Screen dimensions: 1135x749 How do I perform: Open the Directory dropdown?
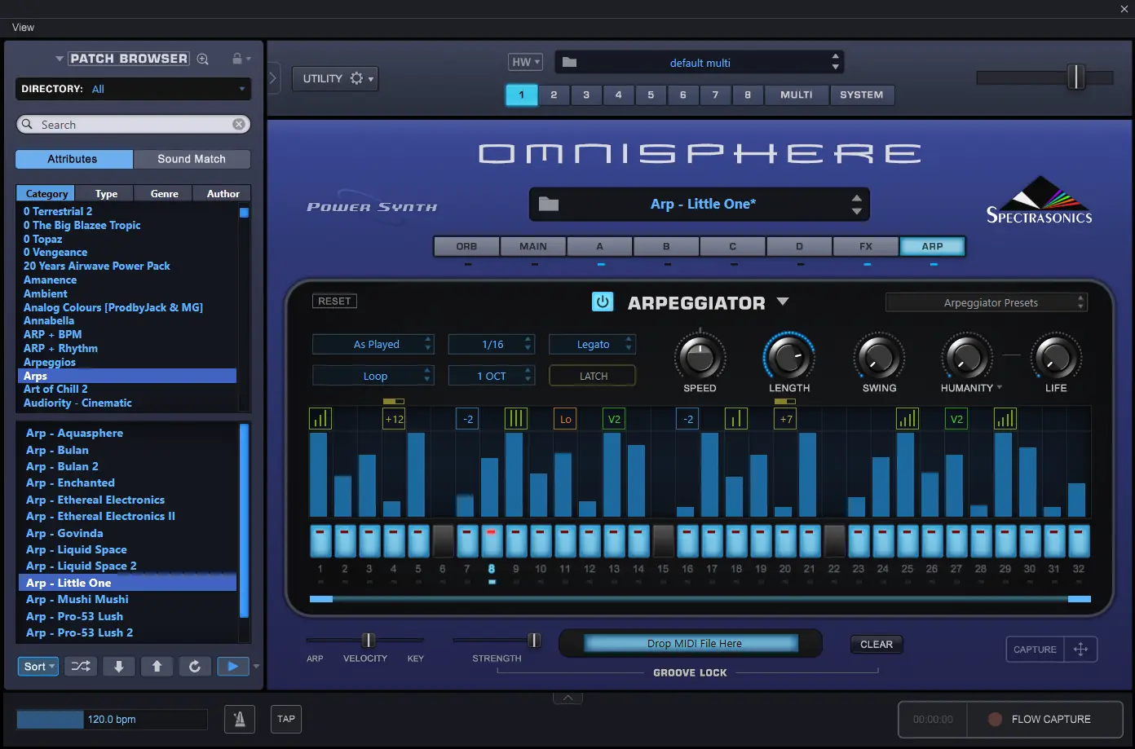[x=133, y=89]
